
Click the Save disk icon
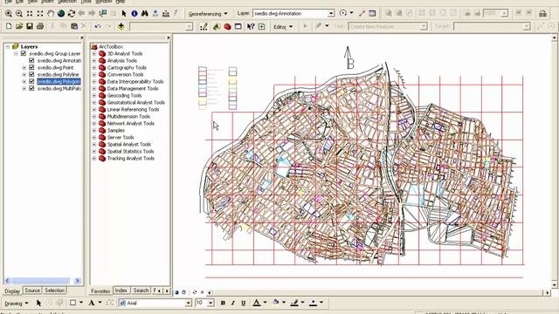pyautogui.click(x=30, y=26)
